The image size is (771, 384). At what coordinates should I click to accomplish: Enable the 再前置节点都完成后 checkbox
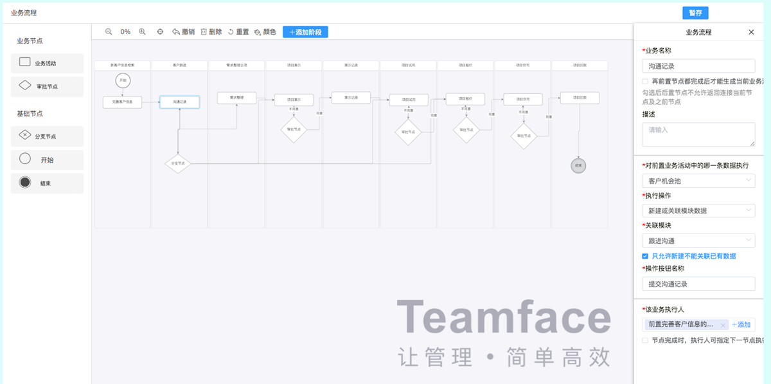[x=645, y=82]
